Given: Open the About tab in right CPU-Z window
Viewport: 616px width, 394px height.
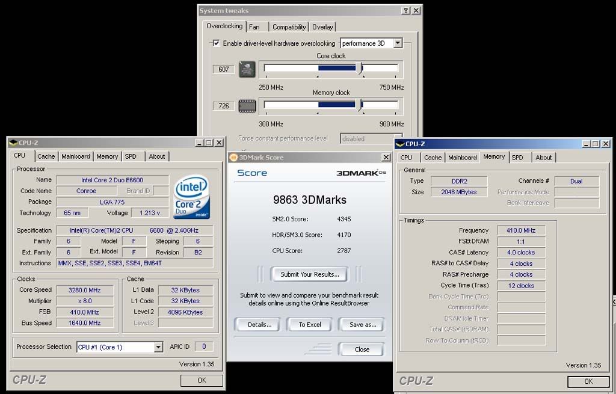Looking at the screenshot, I should coord(544,158).
